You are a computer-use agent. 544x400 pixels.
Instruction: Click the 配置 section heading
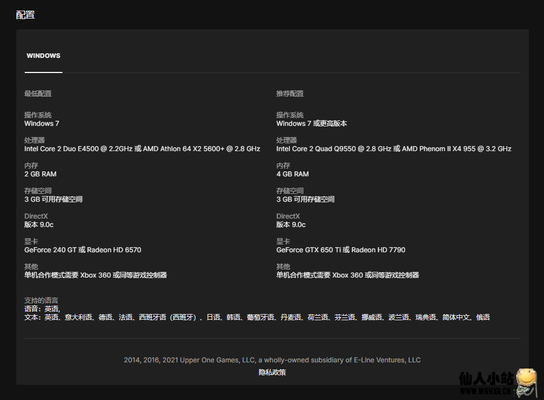coord(25,15)
